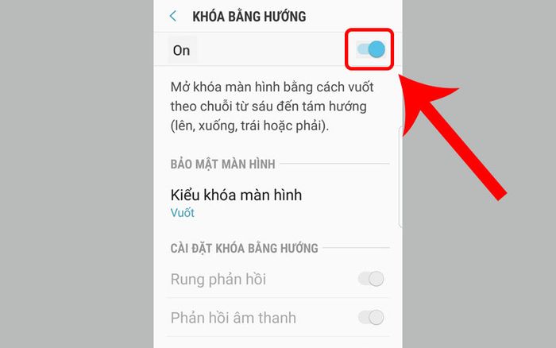Tap the KHÓA BẰNG HƯỚNG page title
The image size is (556, 348).
[249, 17]
